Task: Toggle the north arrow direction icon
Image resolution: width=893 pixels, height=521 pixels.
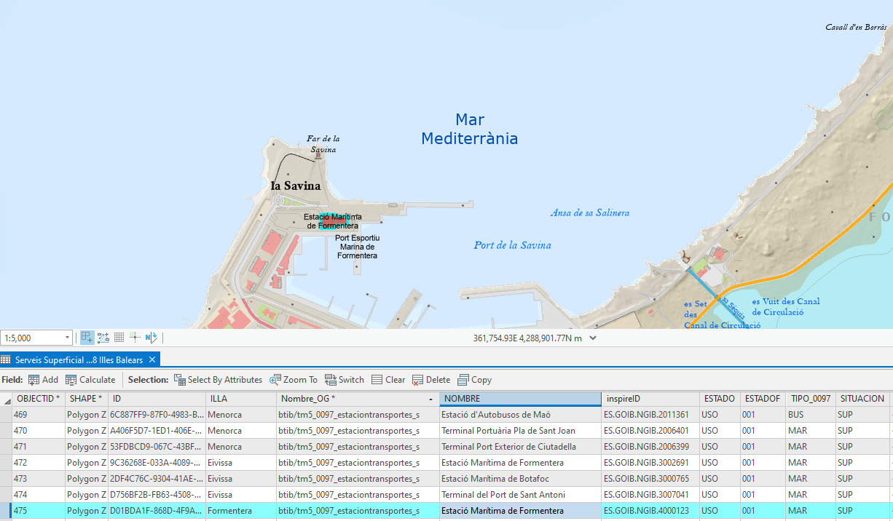Action: tap(151, 338)
